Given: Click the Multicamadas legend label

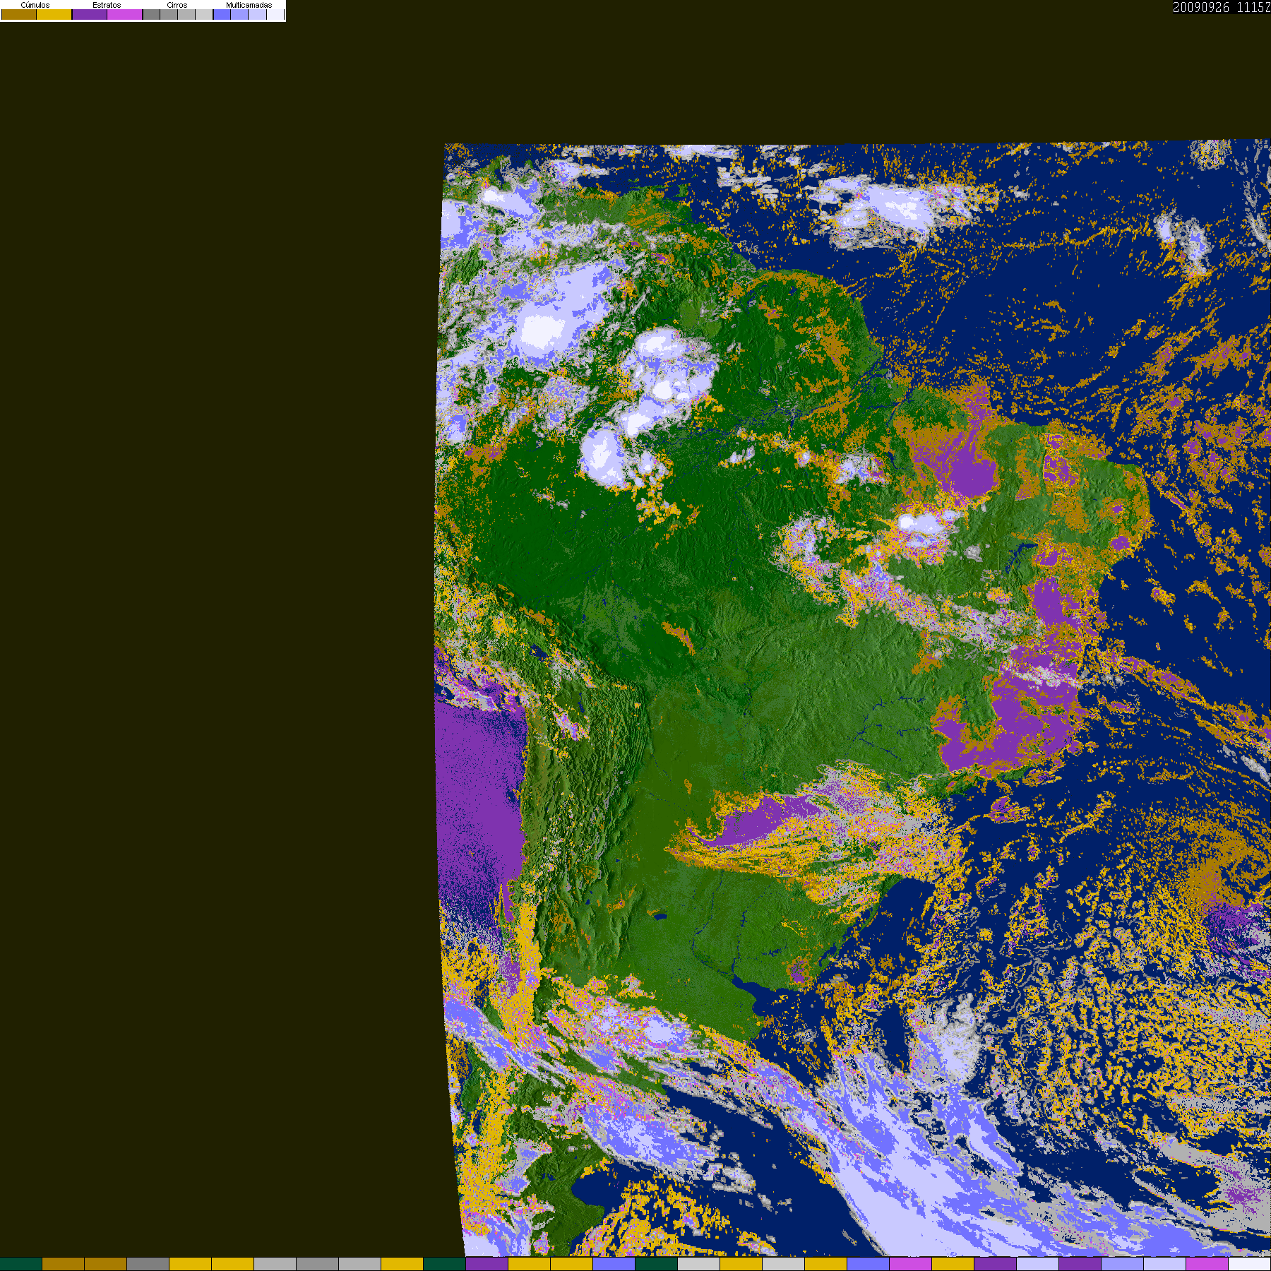Looking at the screenshot, I should click(249, 5).
